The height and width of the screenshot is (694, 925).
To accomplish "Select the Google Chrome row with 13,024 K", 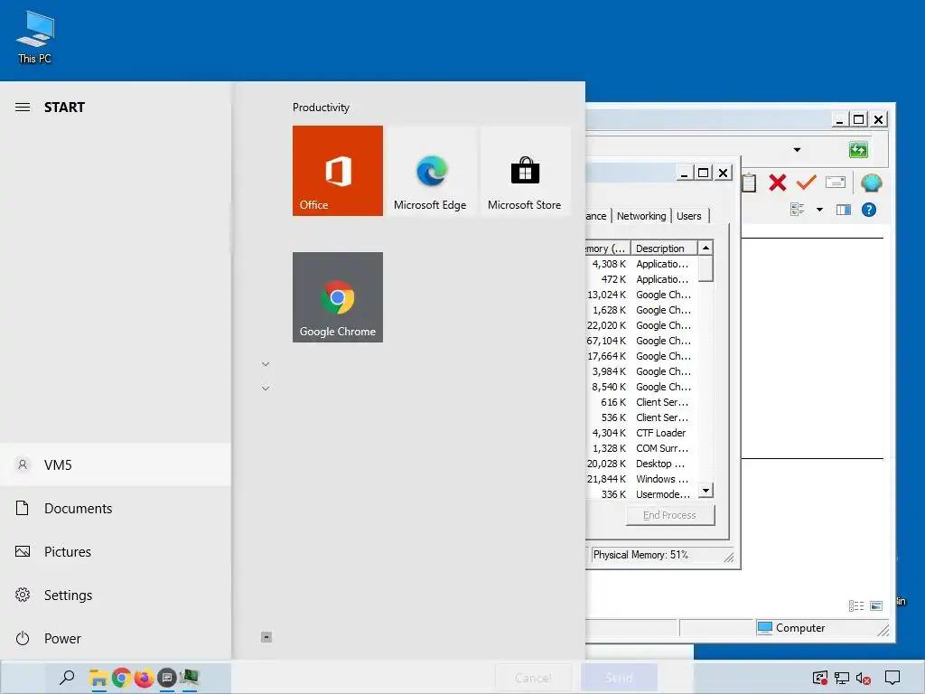I will click(x=642, y=295).
